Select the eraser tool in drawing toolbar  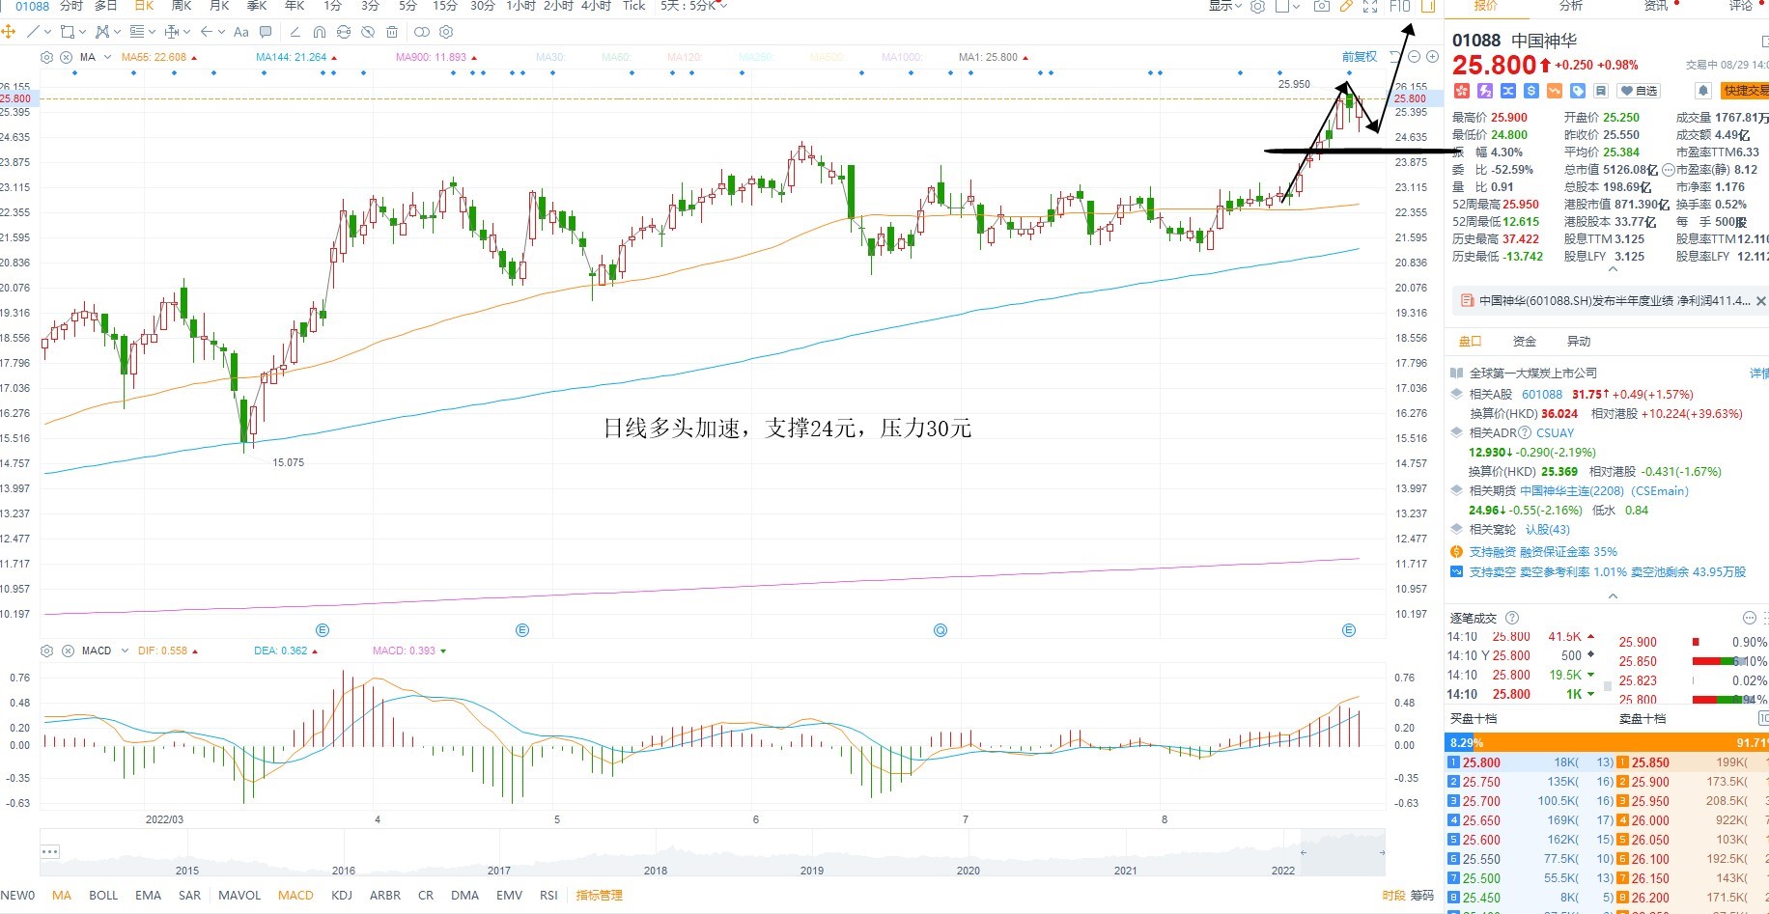(295, 32)
